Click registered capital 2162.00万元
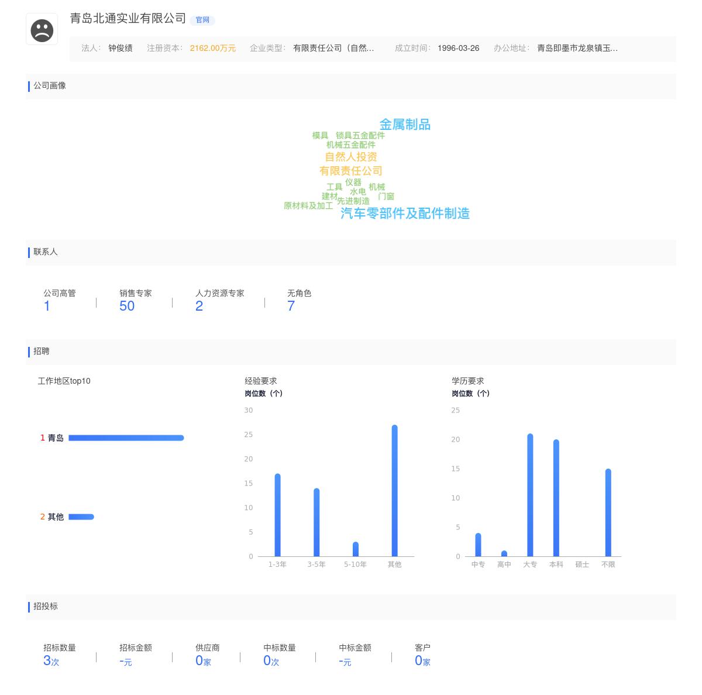Viewport: 702px width, 695px height. point(213,48)
